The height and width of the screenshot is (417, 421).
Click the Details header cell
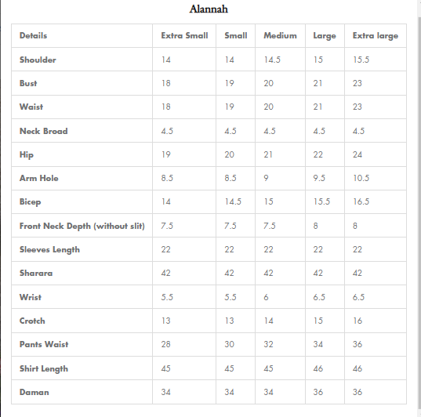coord(33,36)
